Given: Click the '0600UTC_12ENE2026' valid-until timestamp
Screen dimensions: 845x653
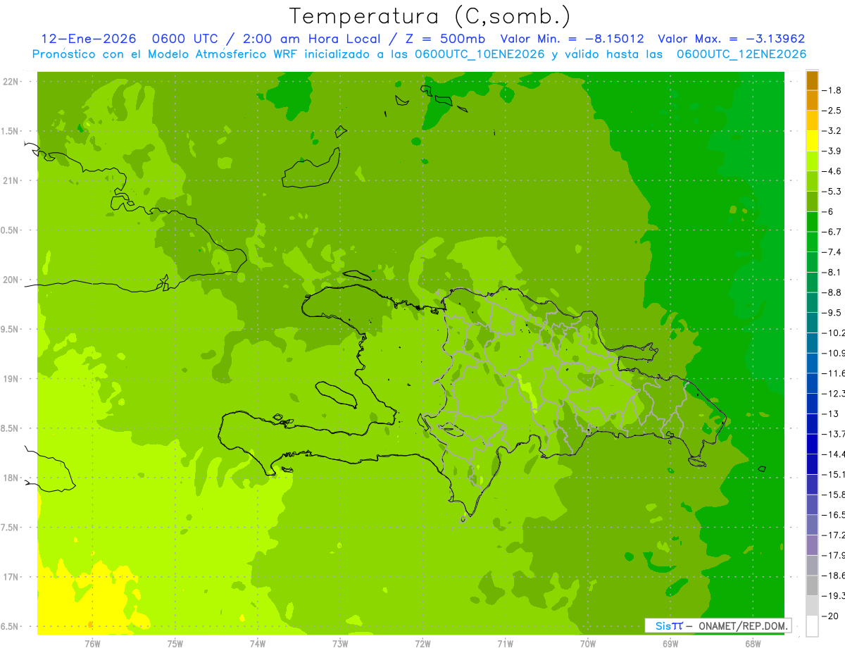Looking at the screenshot, I should [x=741, y=54].
